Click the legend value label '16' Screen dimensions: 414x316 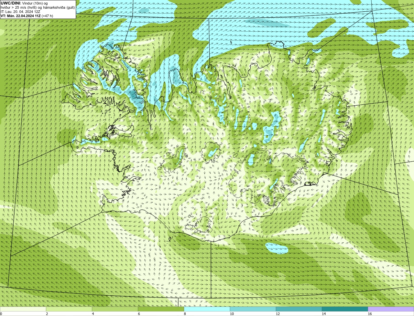pyautogui.click(x=370, y=314)
